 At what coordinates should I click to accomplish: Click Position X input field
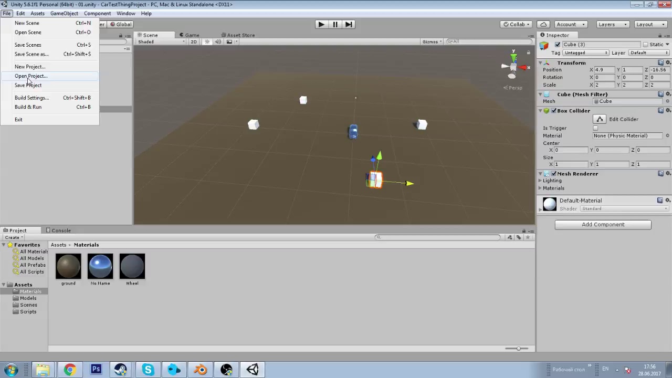[x=604, y=70]
